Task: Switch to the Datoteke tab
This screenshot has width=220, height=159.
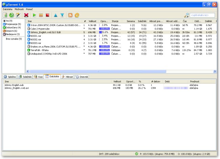Action: pos(52,76)
